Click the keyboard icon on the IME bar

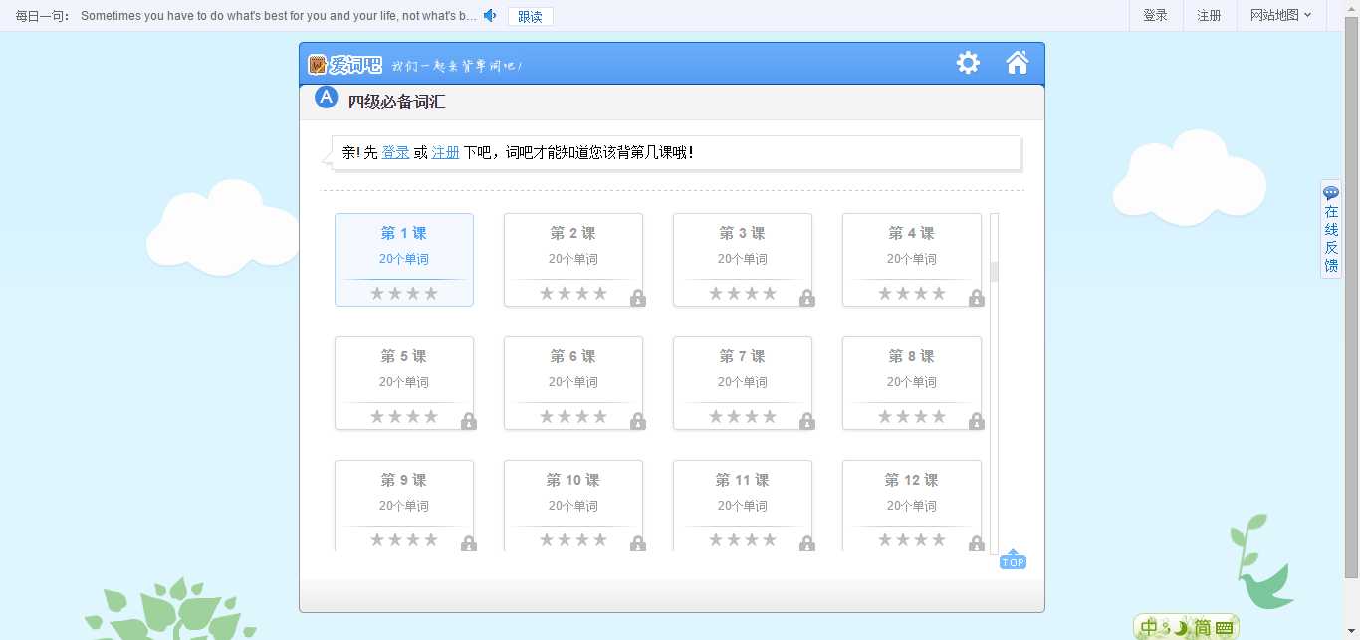tap(1223, 627)
